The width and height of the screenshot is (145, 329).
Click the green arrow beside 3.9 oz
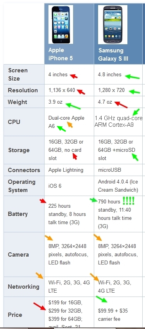click(73, 106)
